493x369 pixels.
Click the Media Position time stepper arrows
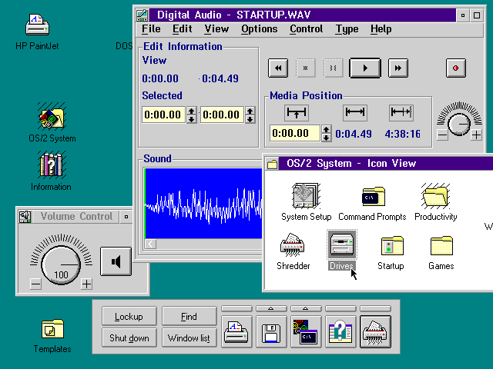click(327, 134)
